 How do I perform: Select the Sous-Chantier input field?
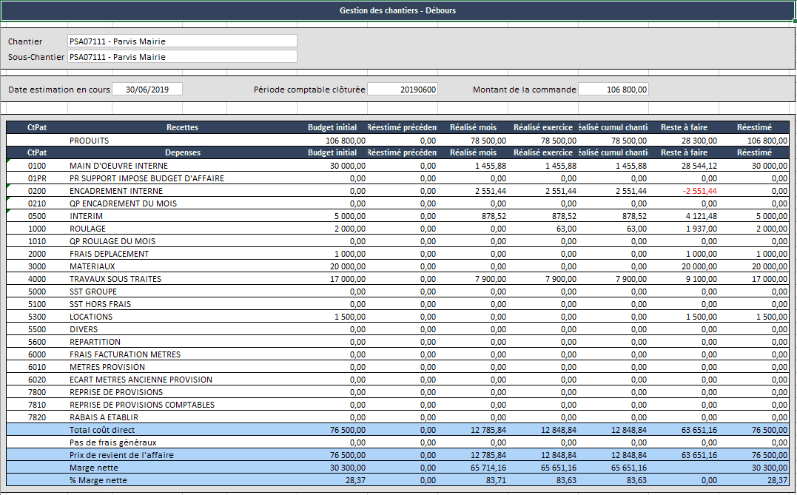[181, 56]
